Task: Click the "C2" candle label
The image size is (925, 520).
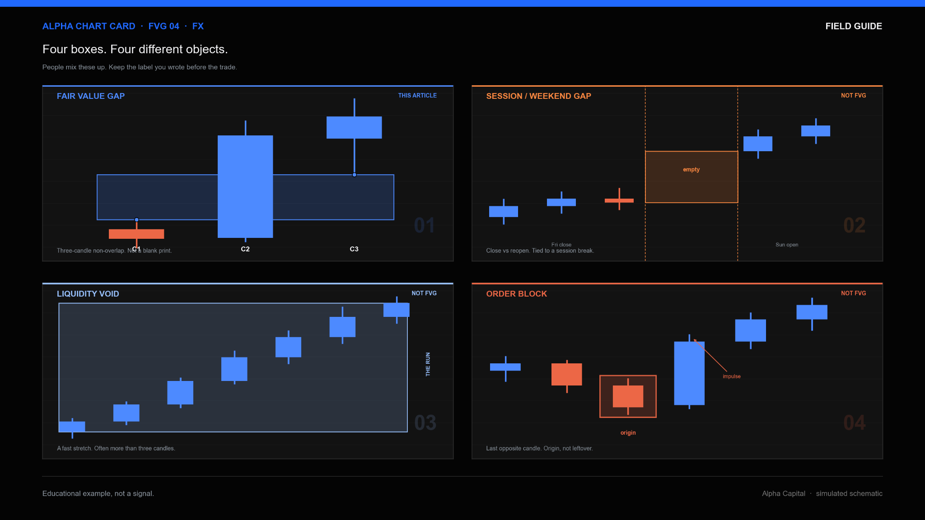Action: click(245, 249)
